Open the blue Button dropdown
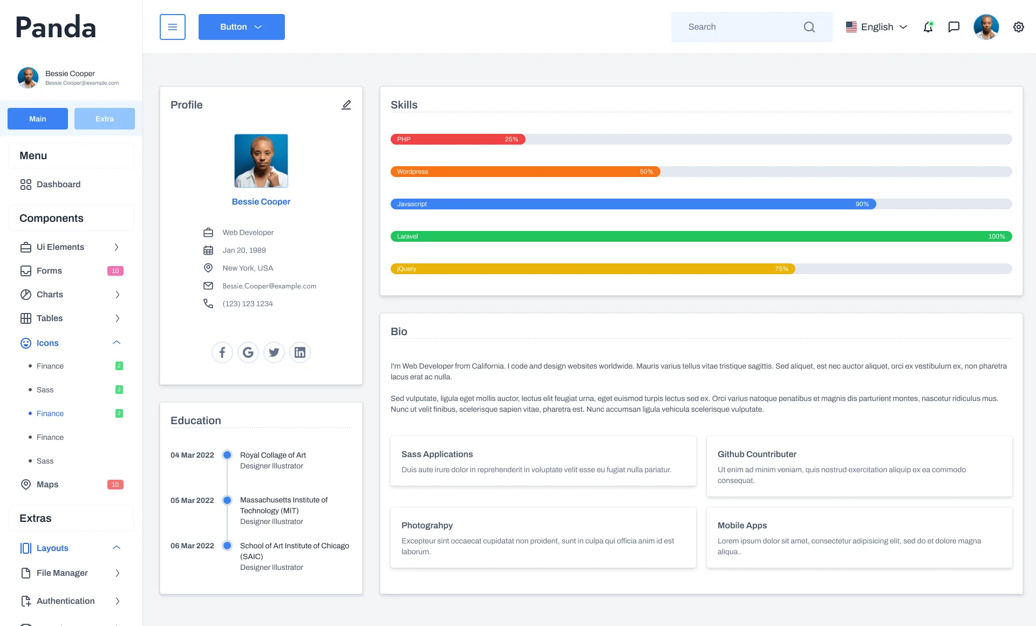This screenshot has width=1036, height=626. (241, 27)
